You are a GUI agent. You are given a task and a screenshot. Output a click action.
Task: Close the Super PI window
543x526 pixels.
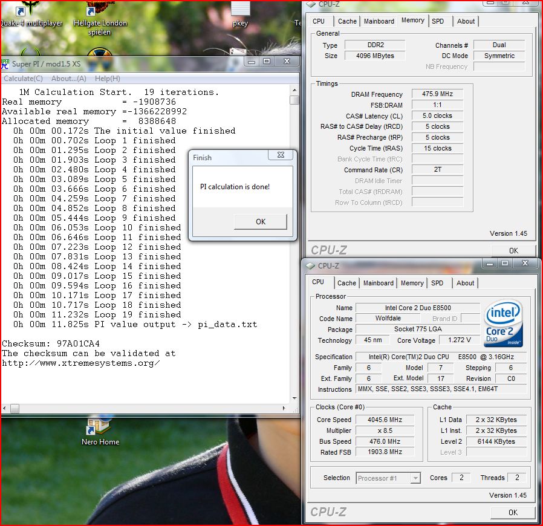click(287, 62)
